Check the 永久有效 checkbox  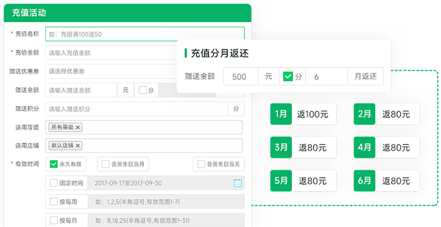coord(54,164)
